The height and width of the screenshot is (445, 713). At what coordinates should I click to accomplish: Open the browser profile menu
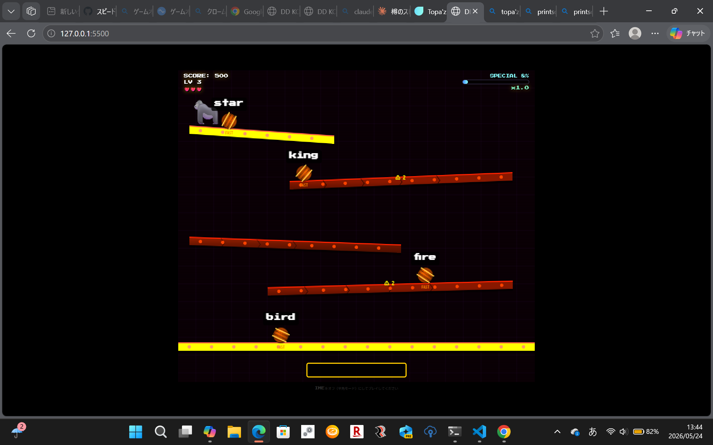[x=635, y=33]
